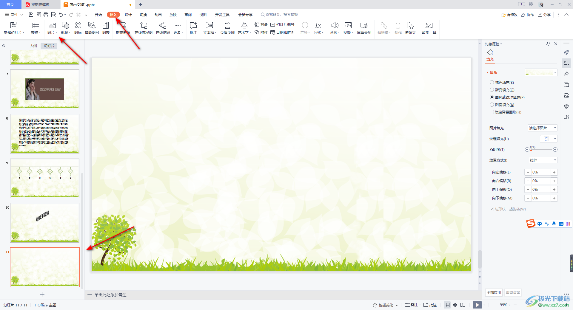Open the View (视图) ribbon tab

(203, 15)
